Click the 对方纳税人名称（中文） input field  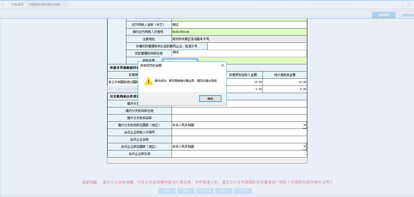tap(239, 25)
